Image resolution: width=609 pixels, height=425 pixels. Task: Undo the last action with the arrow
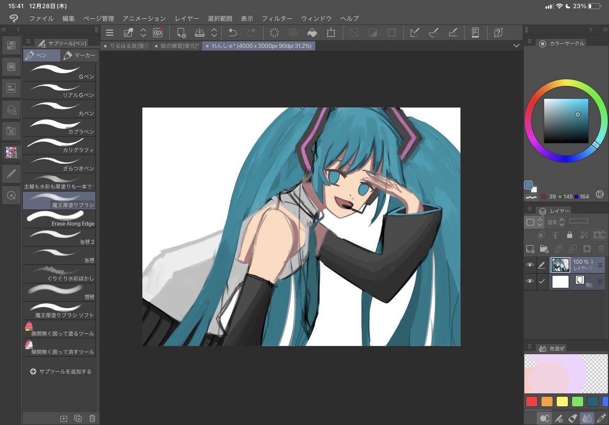[x=232, y=32]
